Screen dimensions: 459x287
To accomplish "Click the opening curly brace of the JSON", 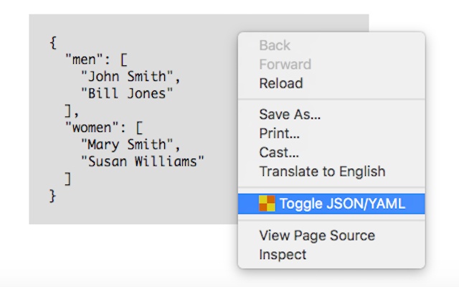I will (52, 42).
